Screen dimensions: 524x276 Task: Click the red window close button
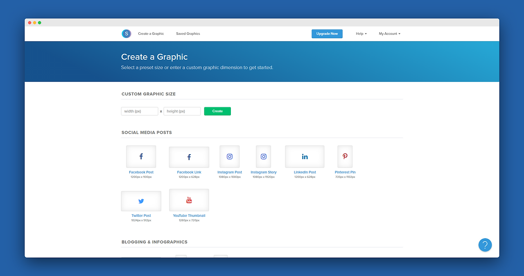30,22
